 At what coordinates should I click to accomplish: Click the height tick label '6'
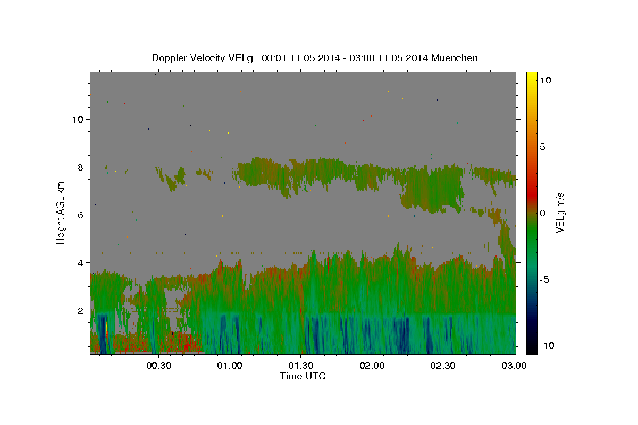coord(80,215)
